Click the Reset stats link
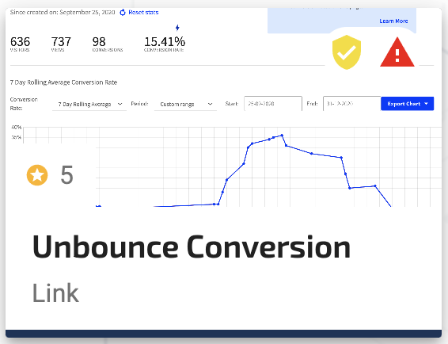The width and height of the screenshot is (448, 344). tap(143, 13)
